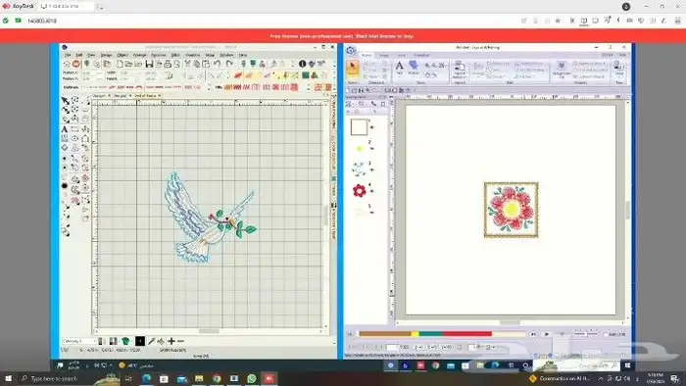Click the Select arrow tool in ribbon
The width and height of the screenshot is (686, 386).
coord(352,70)
